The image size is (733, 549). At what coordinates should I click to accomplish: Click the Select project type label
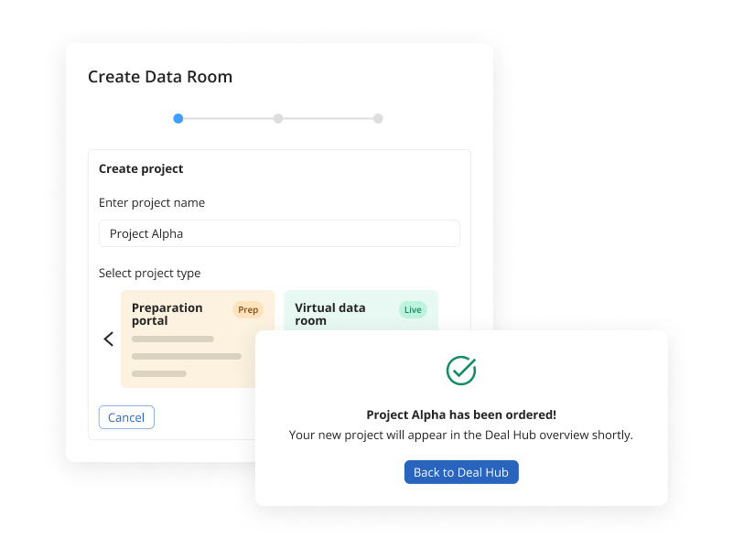[x=149, y=273]
